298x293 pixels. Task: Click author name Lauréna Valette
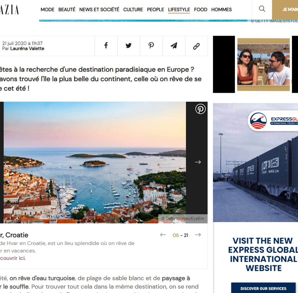pyautogui.click(x=27, y=49)
